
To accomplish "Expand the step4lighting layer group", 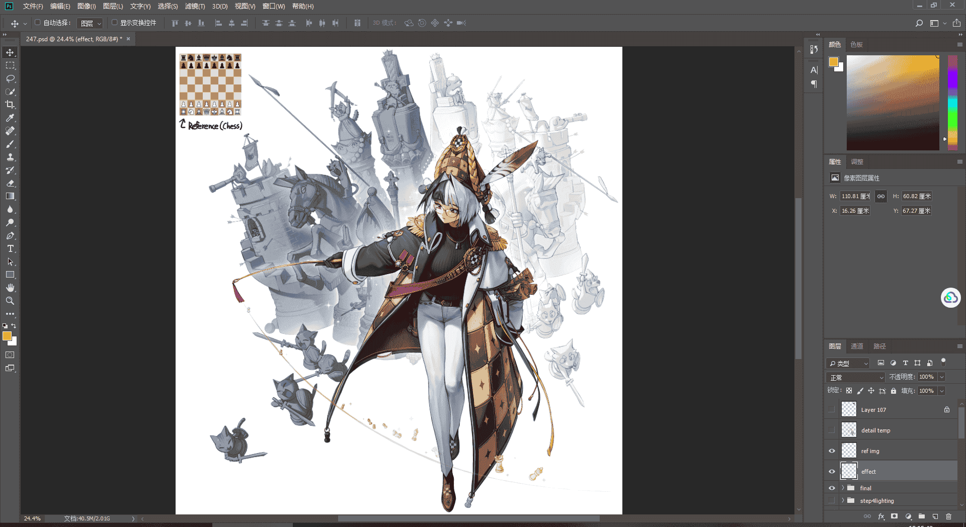I will tap(843, 500).
